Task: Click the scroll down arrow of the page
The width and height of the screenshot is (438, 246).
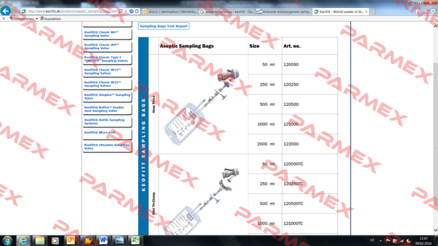Action: [x=435, y=231]
